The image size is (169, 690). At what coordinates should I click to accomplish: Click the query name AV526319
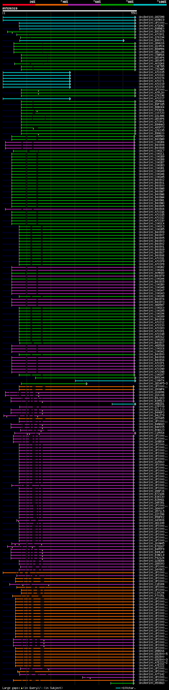tap(10, 8)
